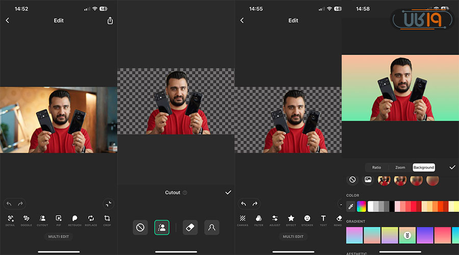
Task: Pick the eyedropper color picker
Action: [x=351, y=207]
